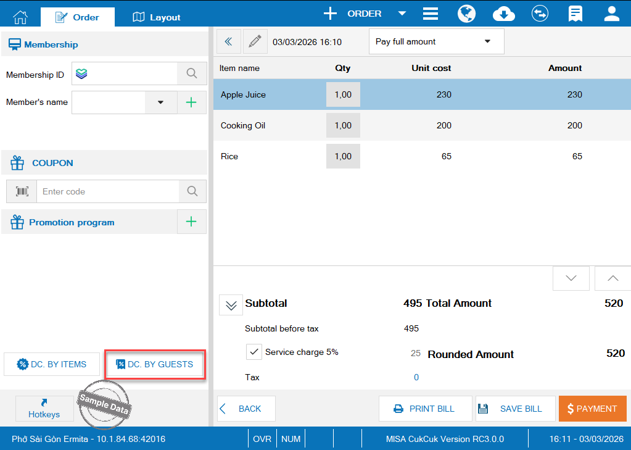Open the hamburger menu icon
Viewport: 631px width, 450px height.
pos(431,14)
